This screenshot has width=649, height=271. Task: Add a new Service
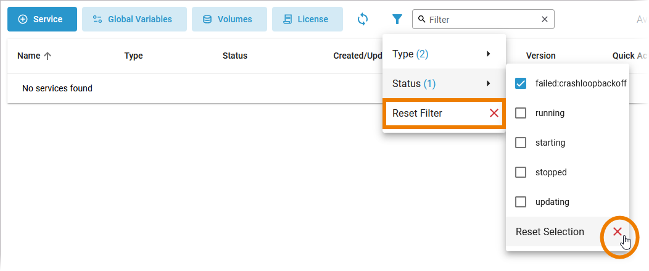tap(42, 19)
